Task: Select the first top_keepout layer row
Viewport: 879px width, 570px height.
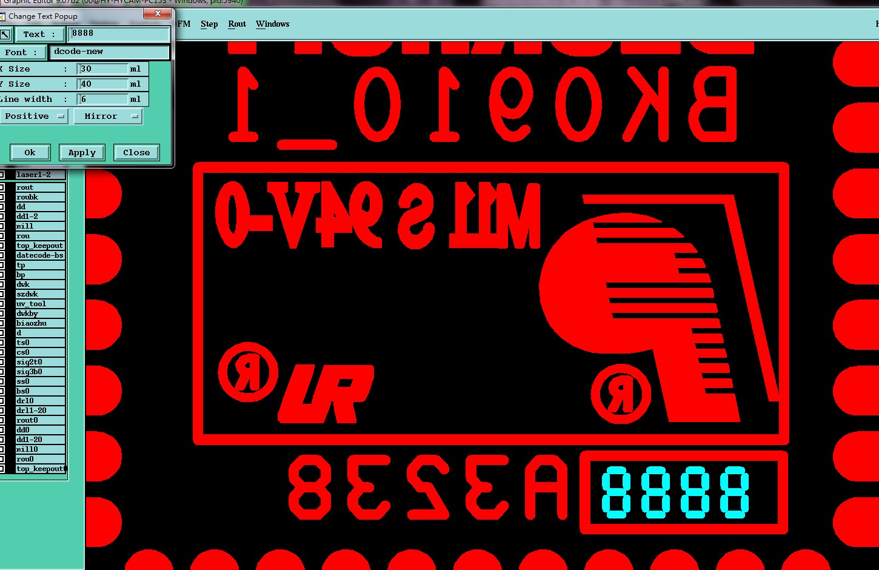Action: pos(40,246)
